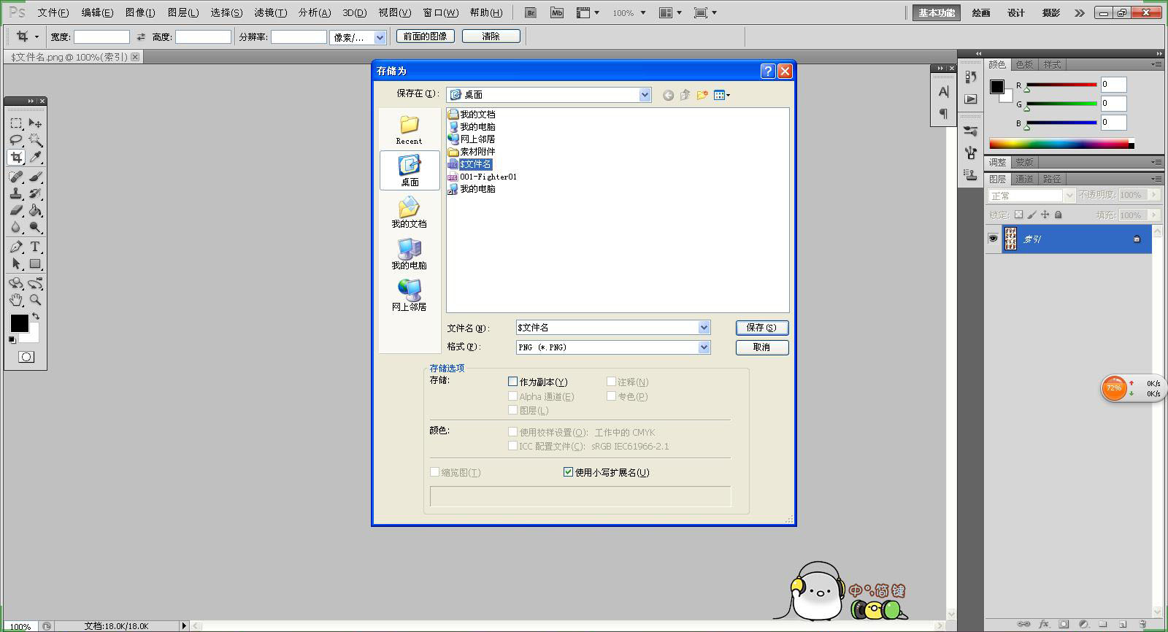Open the view menu dropdown in dialog
The height and width of the screenshot is (632, 1168).
coord(722,95)
